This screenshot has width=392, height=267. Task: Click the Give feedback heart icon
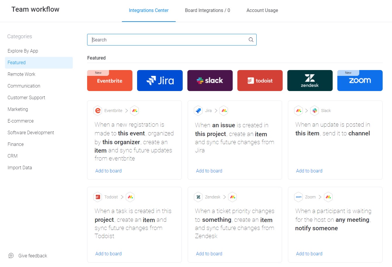pos(11,256)
